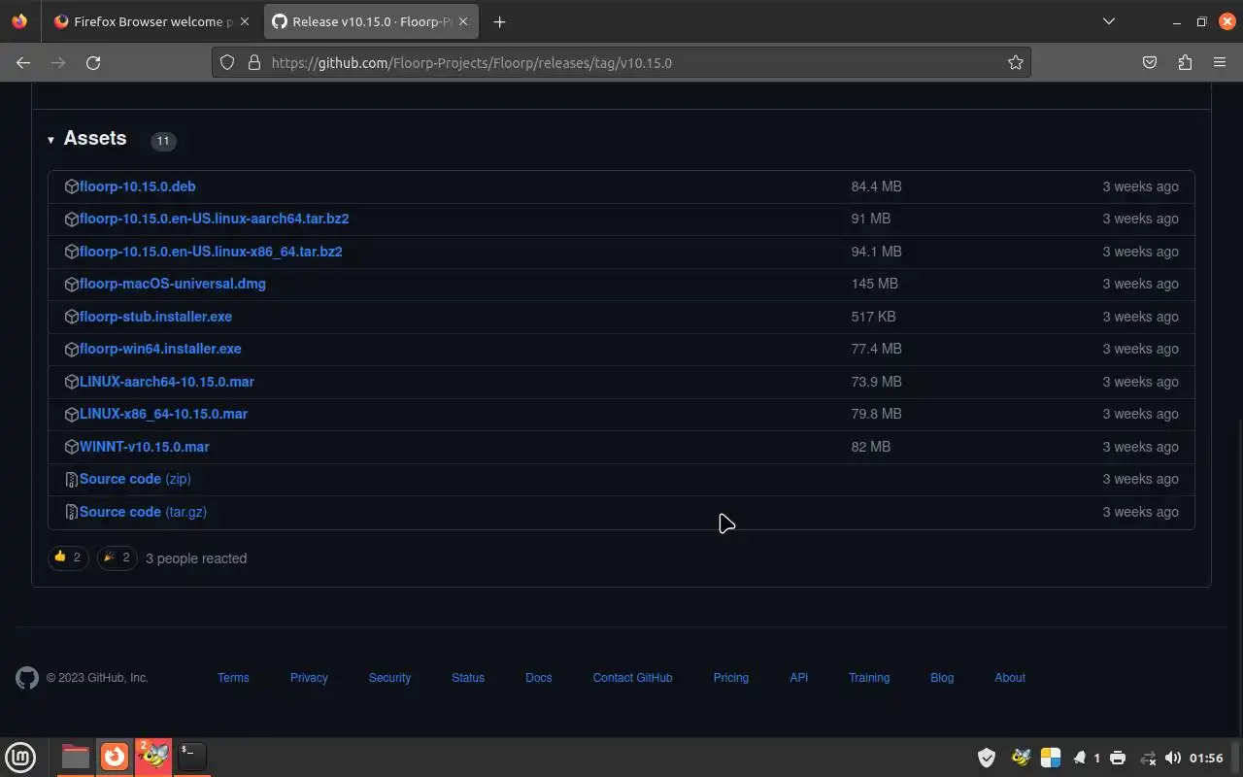The height and width of the screenshot is (777, 1243).
Task: Download the linux-x86_64.tar.bz2 archive
Action: click(211, 252)
